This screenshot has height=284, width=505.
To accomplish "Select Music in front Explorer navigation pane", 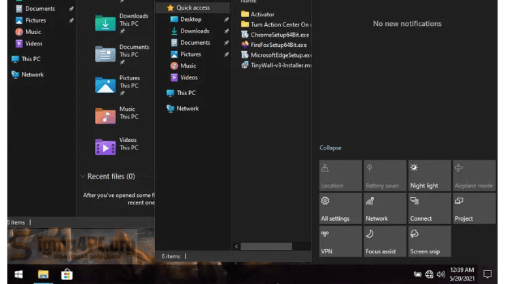I will 188,66.
